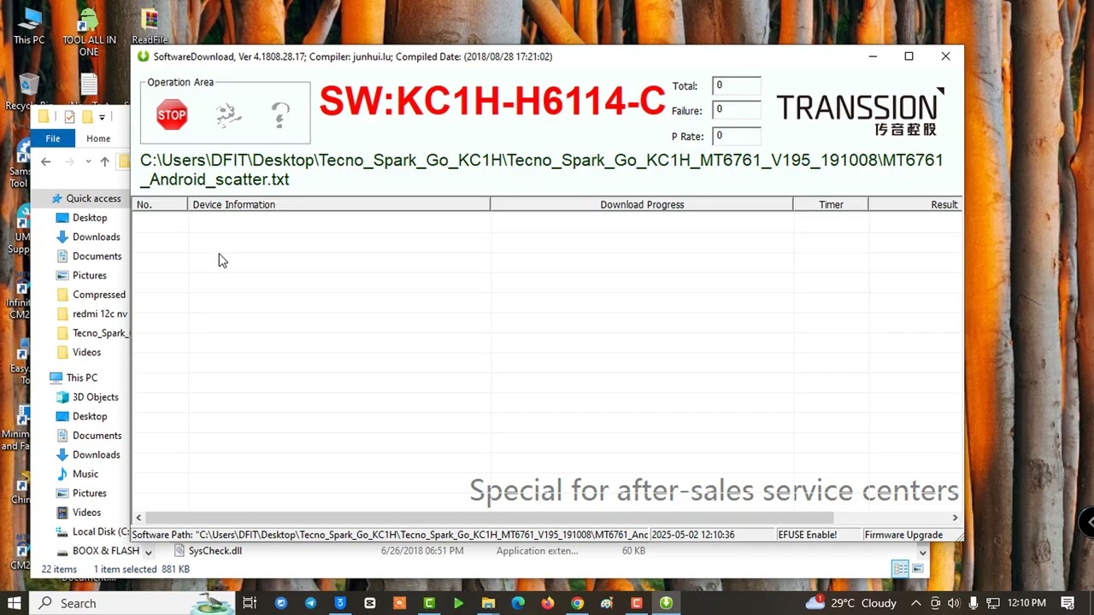1094x615 pixels.
Task: Select 3D Objects in Explorer tree
Action: (86, 397)
